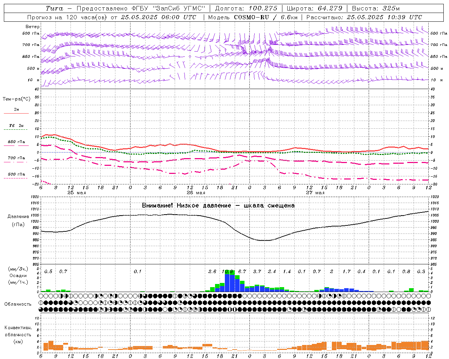Click the provider text ФГБУ "ЗапСиб УГМС"
The height and width of the screenshot is (359, 449).
[168, 8]
